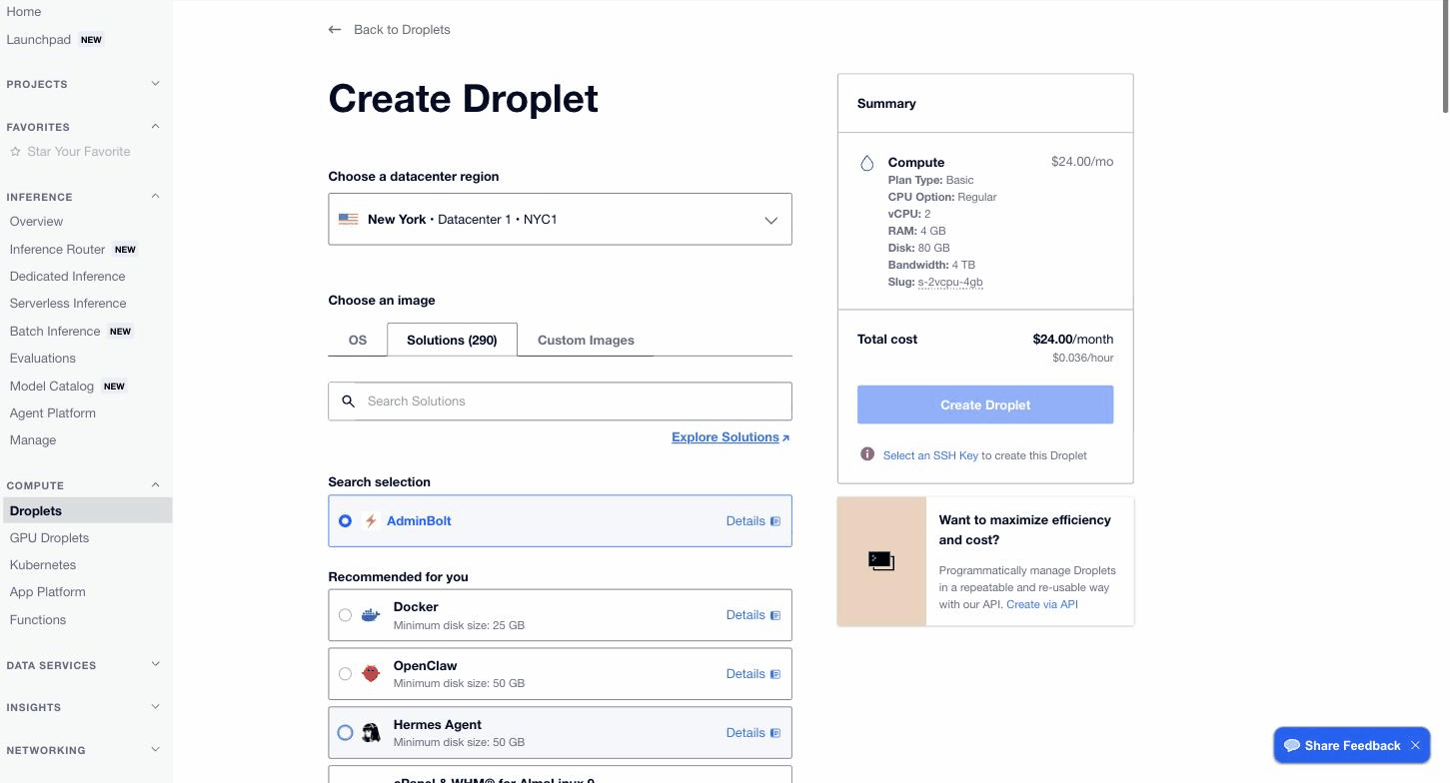Click the AdminBolt lightning bolt icon
The height and width of the screenshot is (783, 1450).
pos(371,521)
